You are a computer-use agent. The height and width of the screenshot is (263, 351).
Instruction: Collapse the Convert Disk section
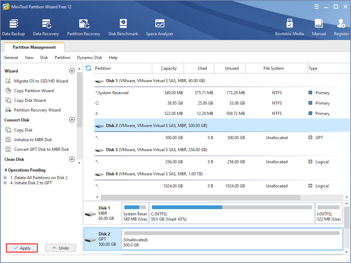click(72, 120)
